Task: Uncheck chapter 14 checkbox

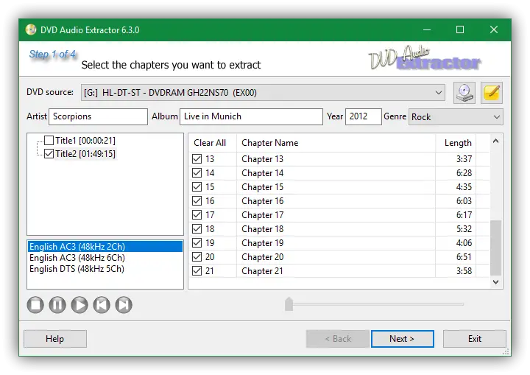Action: tap(197, 173)
